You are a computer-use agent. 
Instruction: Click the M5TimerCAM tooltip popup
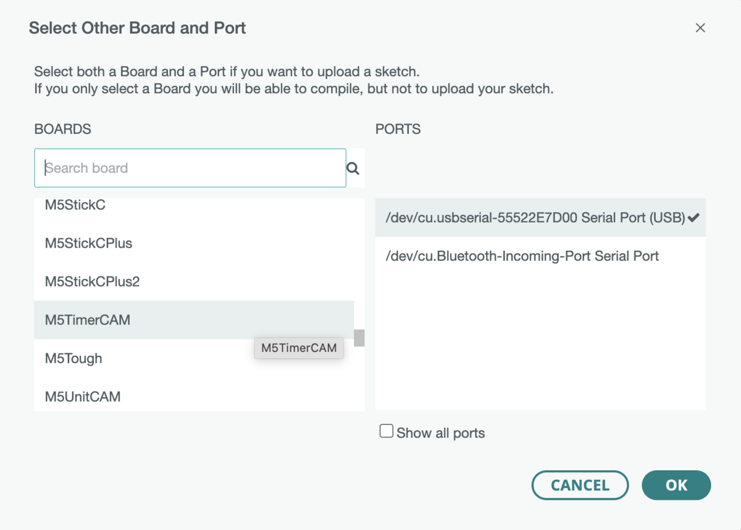tap(299, 348)
